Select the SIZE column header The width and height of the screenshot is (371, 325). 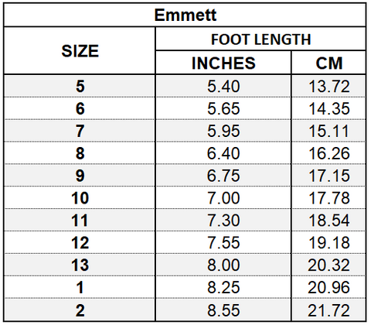pyautogui.click(x=80, y=51)
